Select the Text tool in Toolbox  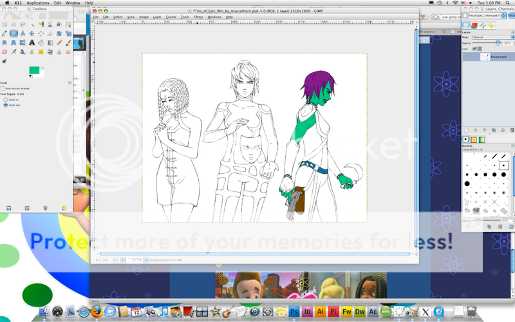pyautogui.click(x=32, y=42)
